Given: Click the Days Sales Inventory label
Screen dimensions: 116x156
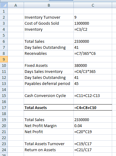Looking at the screenshot, I should click(49, 71).
